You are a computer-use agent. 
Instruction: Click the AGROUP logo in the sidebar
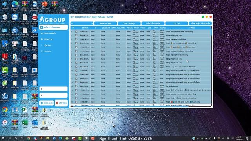coord(53,20)
